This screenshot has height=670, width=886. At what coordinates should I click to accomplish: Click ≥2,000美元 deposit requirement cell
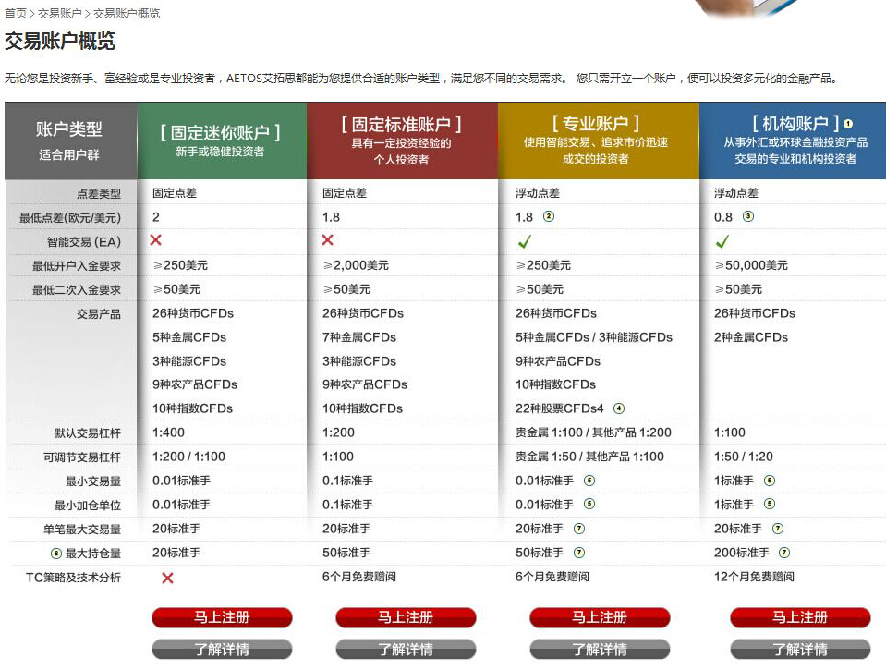click(x=356, y=265)
